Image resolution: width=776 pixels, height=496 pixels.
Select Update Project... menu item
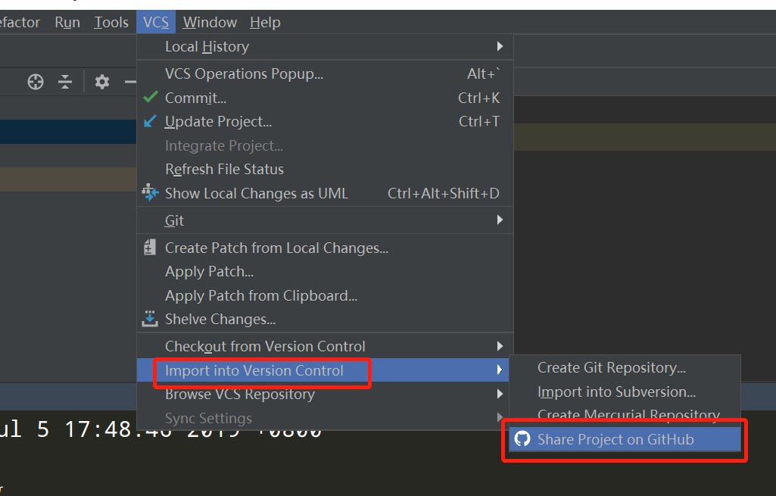(x=325, y=121)
